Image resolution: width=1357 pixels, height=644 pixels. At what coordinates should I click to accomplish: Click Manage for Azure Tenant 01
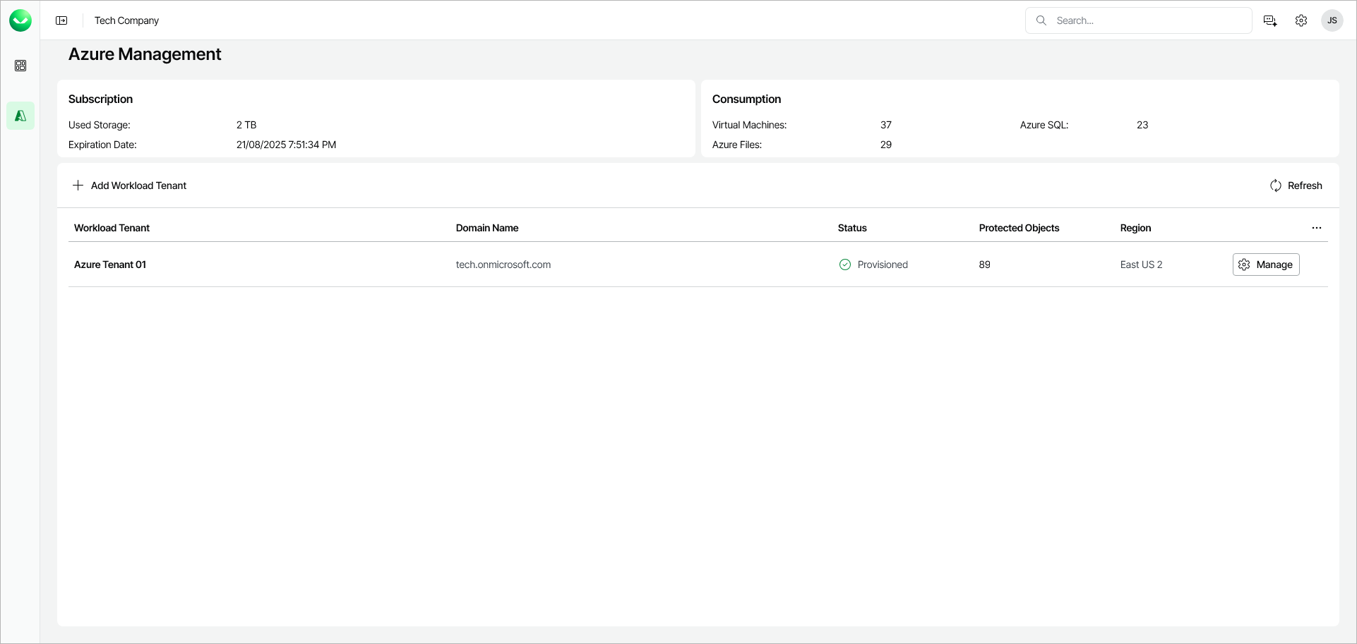point(1266,265)
